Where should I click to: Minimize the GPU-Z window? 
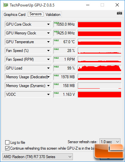click(x=88, y=5)
